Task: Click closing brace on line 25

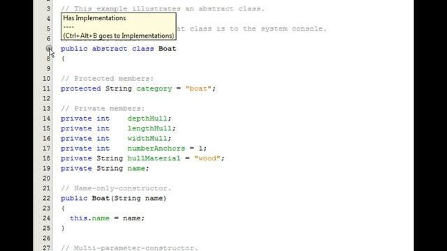Action: pyautogui.click(x=63, y=228)
